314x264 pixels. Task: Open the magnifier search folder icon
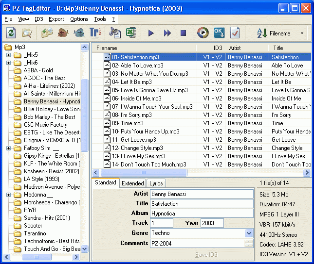pos(27,33)
